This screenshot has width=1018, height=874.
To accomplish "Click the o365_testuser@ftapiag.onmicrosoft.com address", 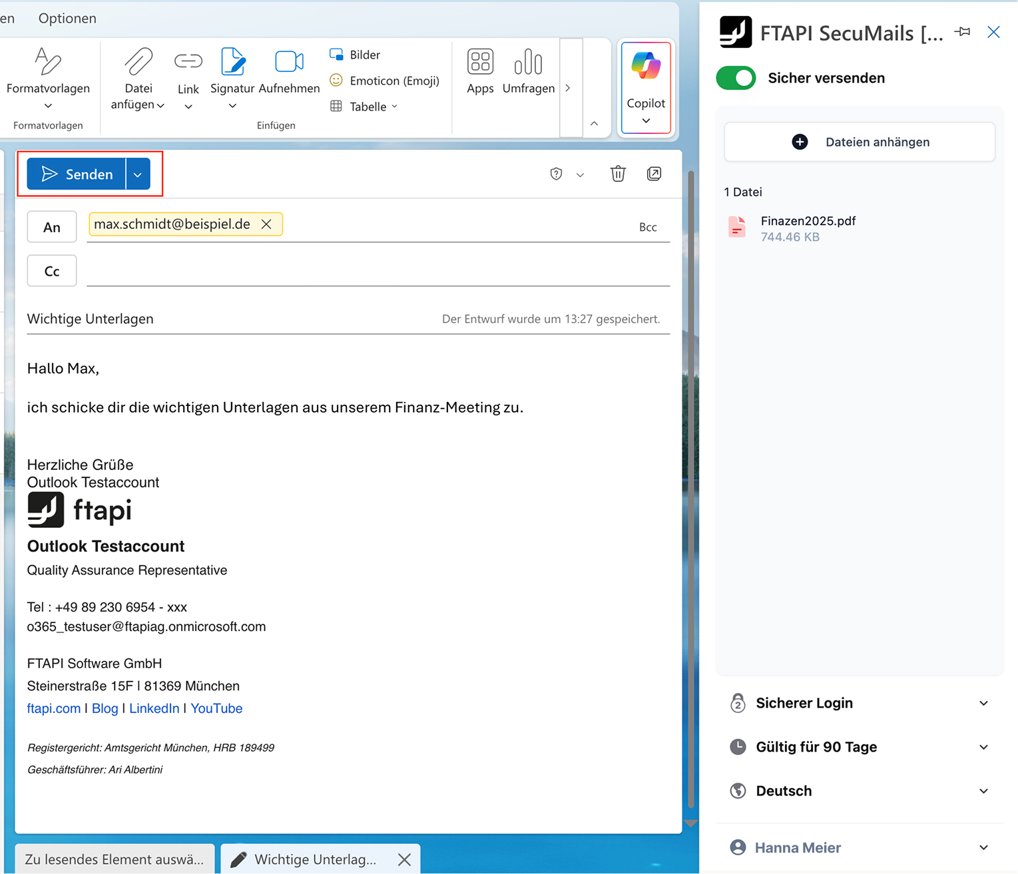I will click(146, 626).
